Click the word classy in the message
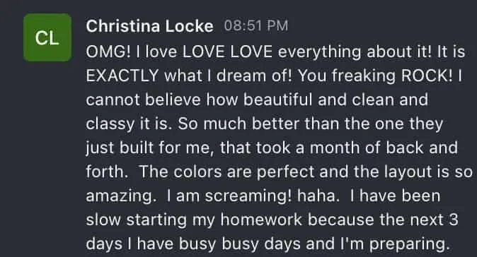The width and height of the screenshot is (477, 257). click(110, 124)
